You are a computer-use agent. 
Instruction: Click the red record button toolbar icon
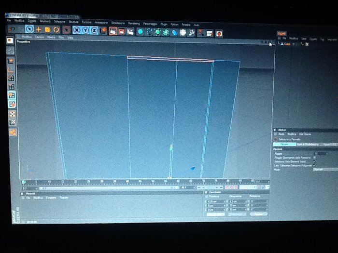[x=219, y=34]
